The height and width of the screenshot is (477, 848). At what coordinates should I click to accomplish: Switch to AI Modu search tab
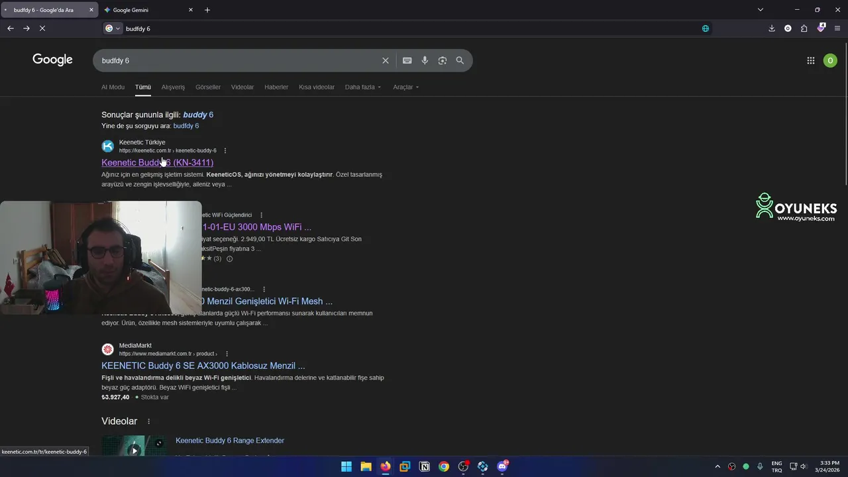click(x=113, y=87)
